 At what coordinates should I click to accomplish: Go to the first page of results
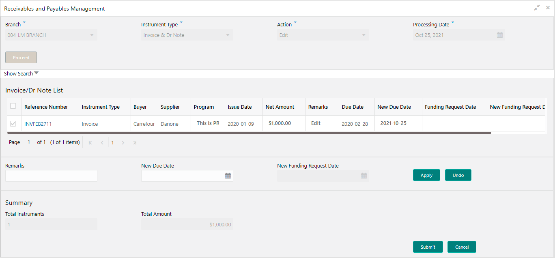(x=90, y=142)
